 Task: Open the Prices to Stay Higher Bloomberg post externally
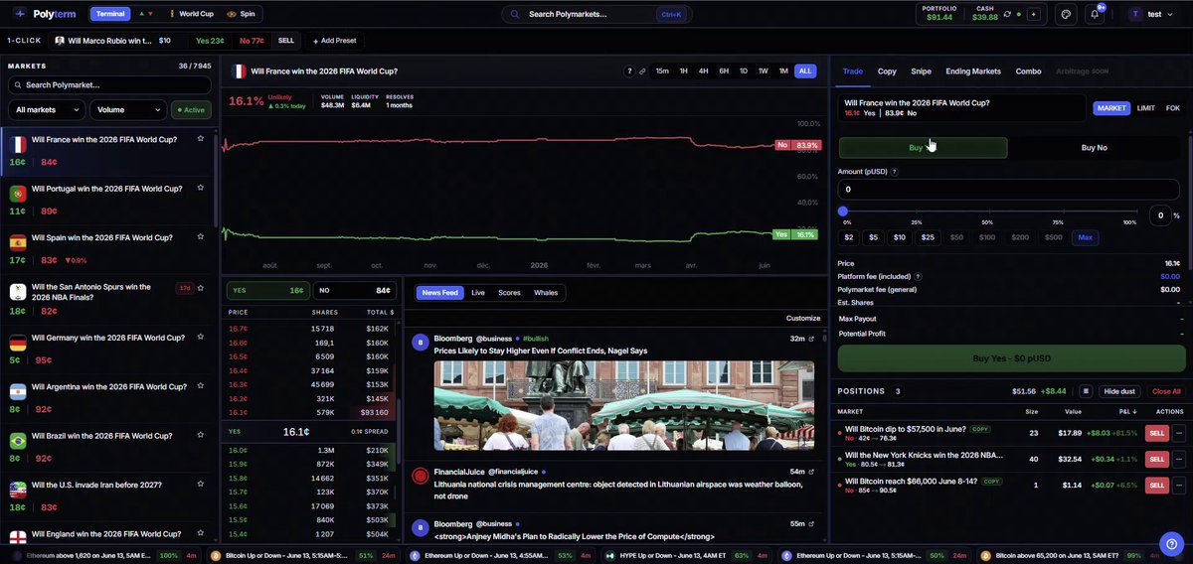[811, 339]
